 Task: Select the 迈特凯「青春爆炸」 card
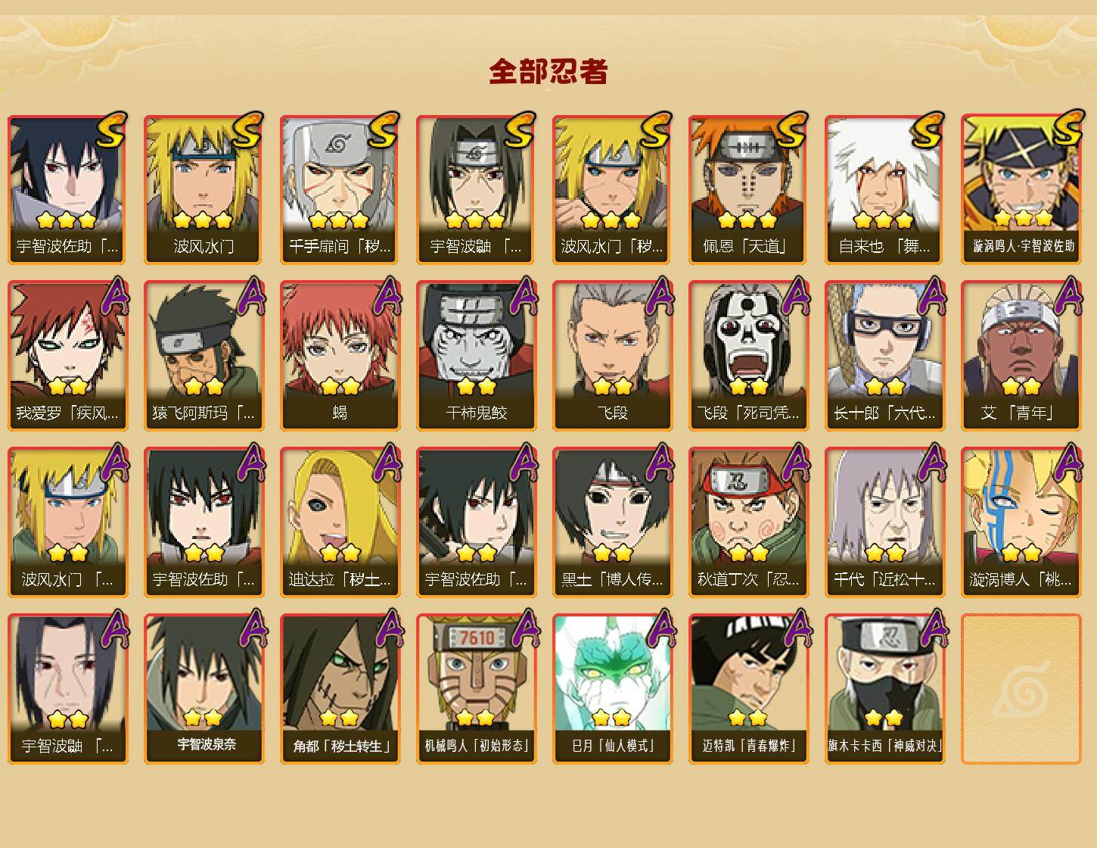748,689
